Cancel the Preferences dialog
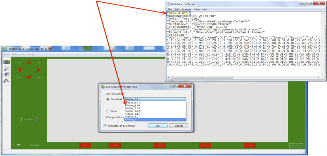This screenshot has height=156, width=327. point(179,126)
